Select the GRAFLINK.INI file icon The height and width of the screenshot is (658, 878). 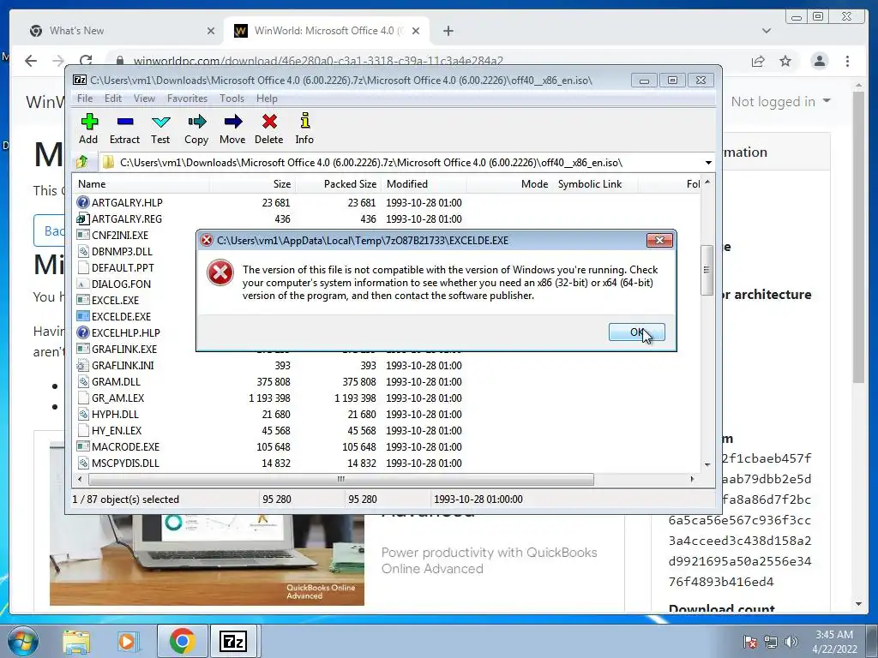click(83, 365)
